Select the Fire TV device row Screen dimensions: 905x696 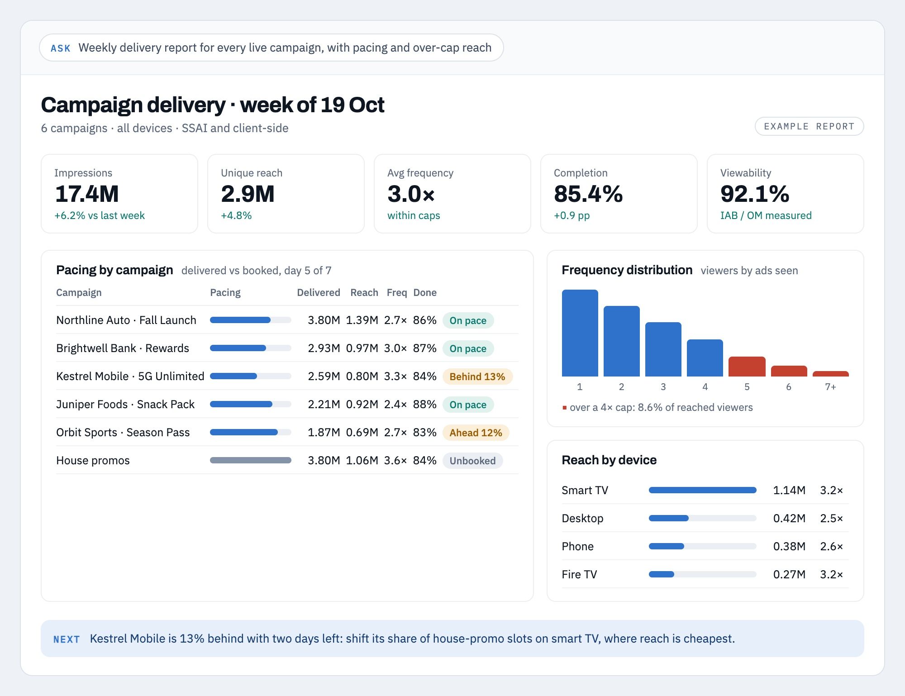pyautogui.click(x=705, y=574)
